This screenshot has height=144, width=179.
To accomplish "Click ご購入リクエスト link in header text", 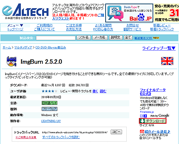I will click(x=78, y=17).
